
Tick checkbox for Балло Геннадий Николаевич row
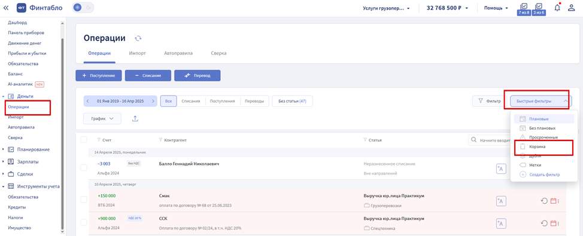(x=84, y=168)
